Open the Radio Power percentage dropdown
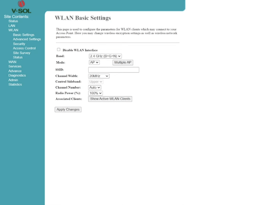 (95, 93)
